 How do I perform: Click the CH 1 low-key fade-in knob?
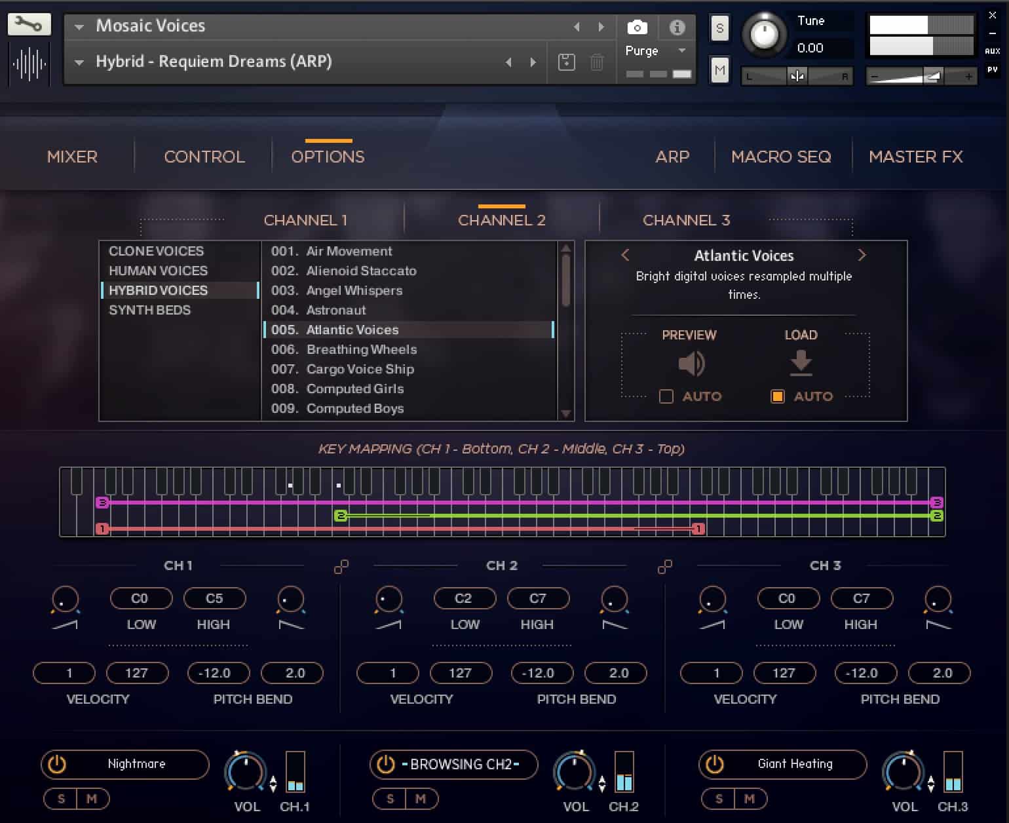click(x=65, y=600)
